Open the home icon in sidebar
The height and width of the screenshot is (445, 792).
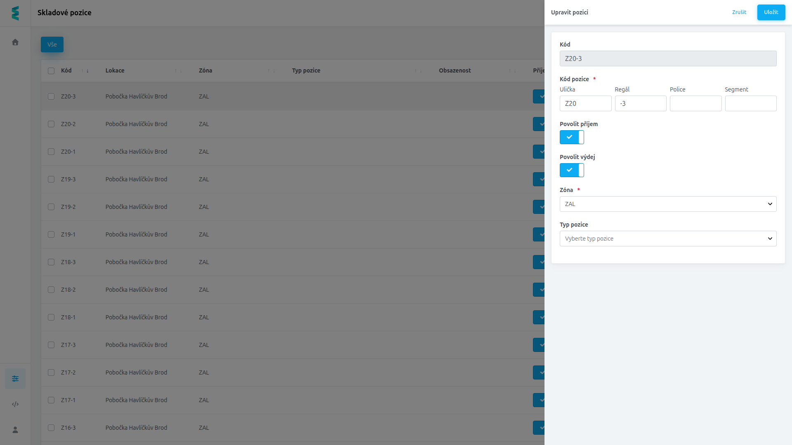15,42
